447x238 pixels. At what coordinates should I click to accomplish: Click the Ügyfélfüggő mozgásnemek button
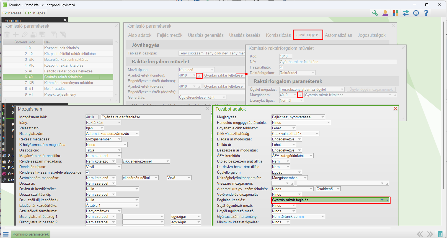[x=371, y=89]
